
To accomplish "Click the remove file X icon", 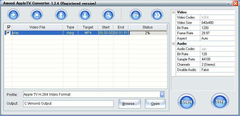I will (37, 15).
